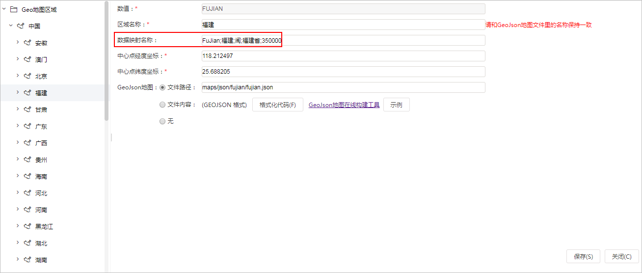Select 湖南 in the region tree
Screen dimensions: 642x273
(x=41, y=260)
